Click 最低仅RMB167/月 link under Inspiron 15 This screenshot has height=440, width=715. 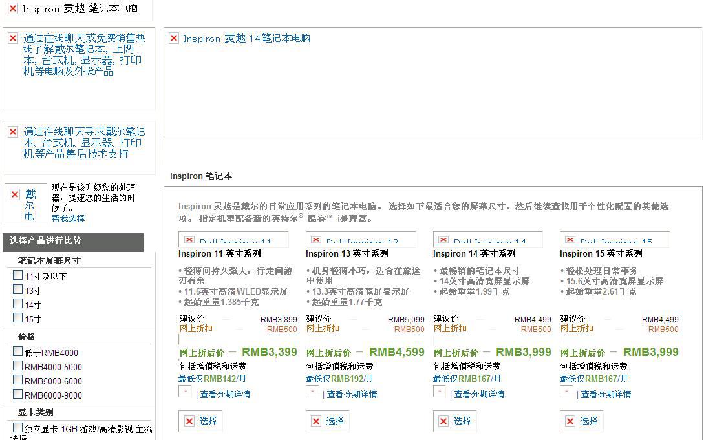coord(593,379)
